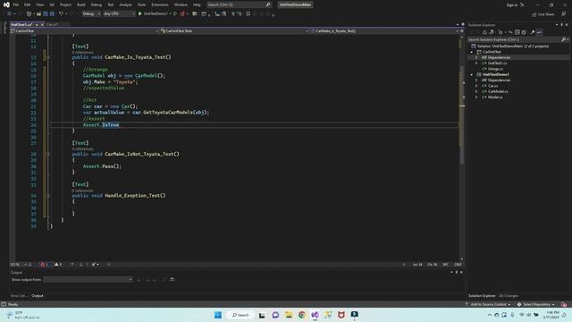The height and width of the screenshot is (322, 572).
Task: Click the Windows Start button
Action: pyautogui.click(x=218, y=315)
